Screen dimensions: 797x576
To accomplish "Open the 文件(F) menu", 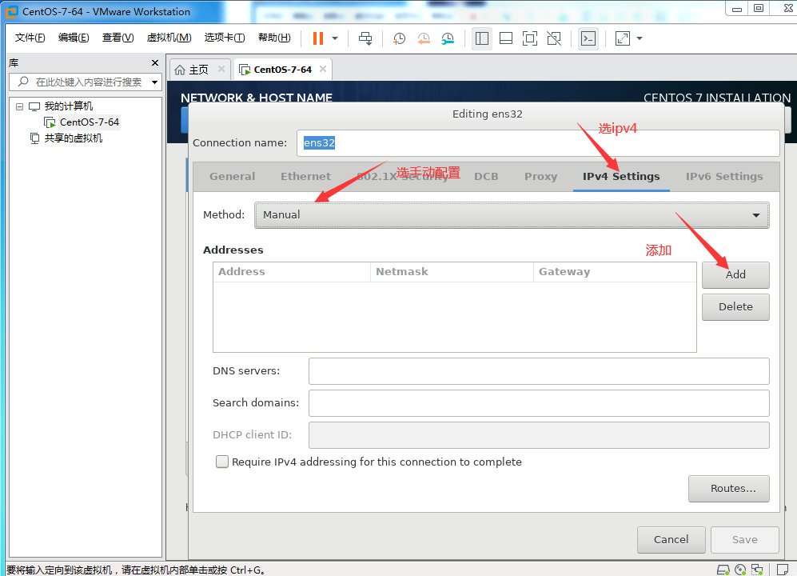I will click(x=30, y=38).
